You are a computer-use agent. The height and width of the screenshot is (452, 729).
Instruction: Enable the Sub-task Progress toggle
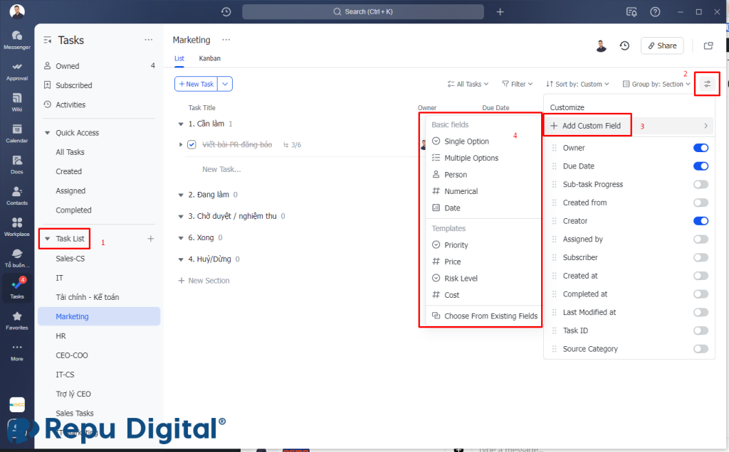[x=701, y=184]
